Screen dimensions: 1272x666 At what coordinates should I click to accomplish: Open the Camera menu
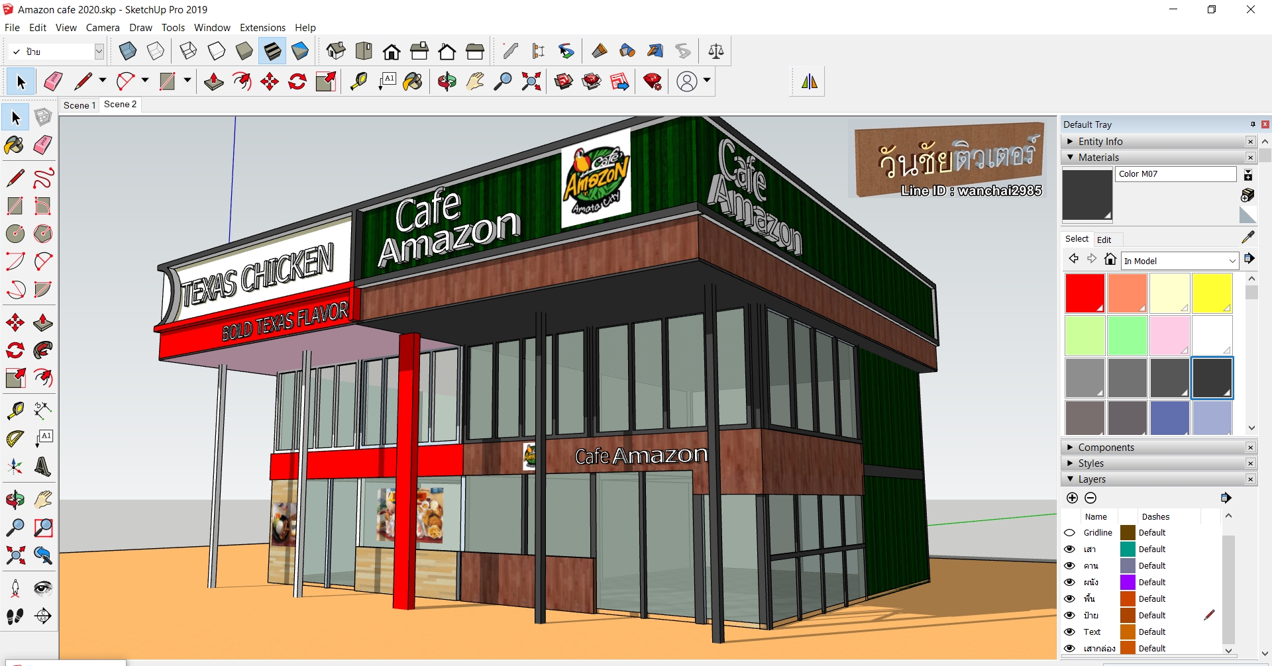pos(103,28)
